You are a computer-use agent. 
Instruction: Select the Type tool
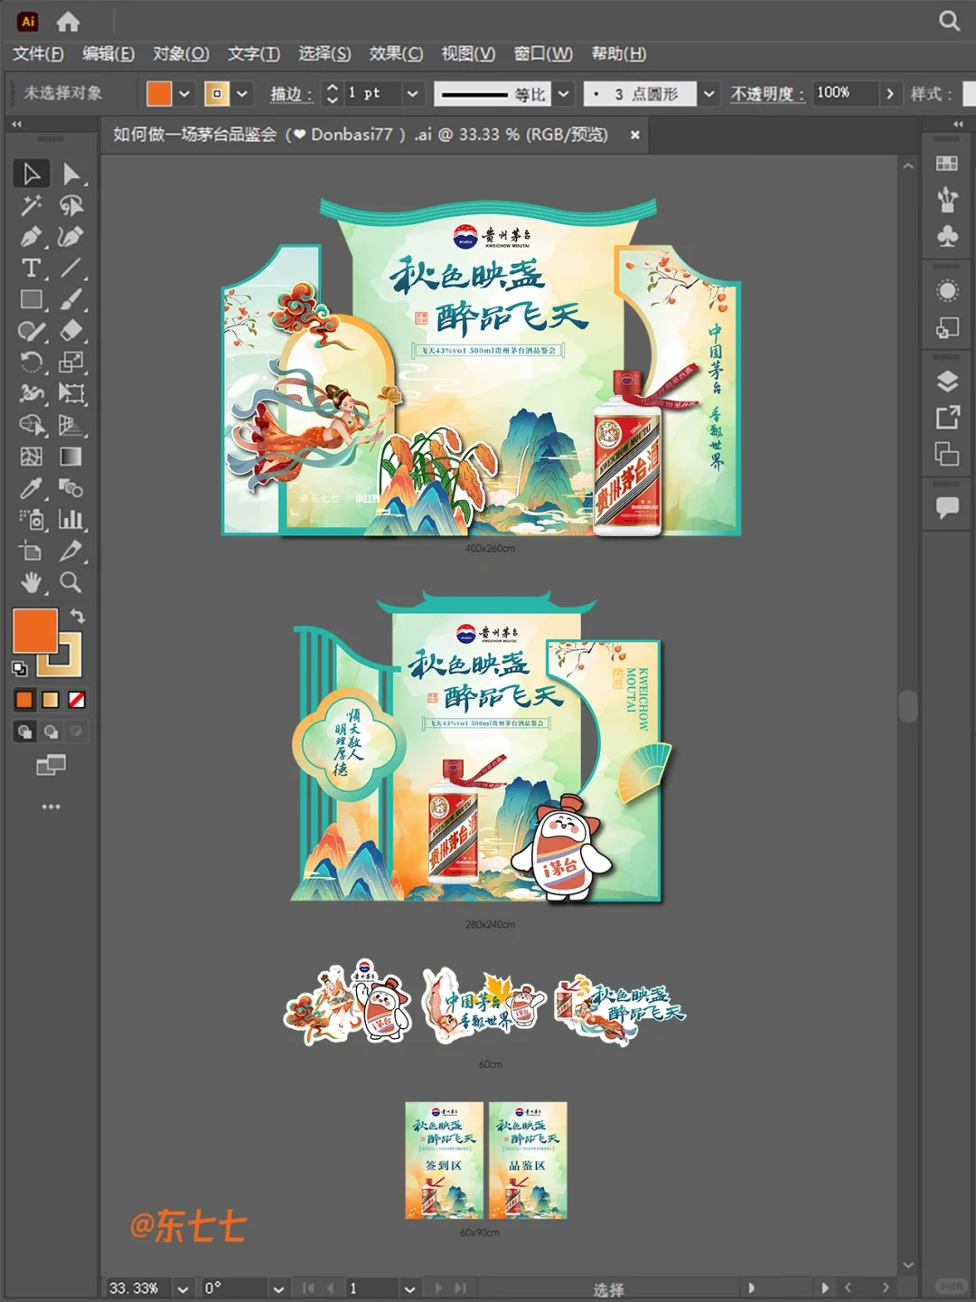pos(31,268)
